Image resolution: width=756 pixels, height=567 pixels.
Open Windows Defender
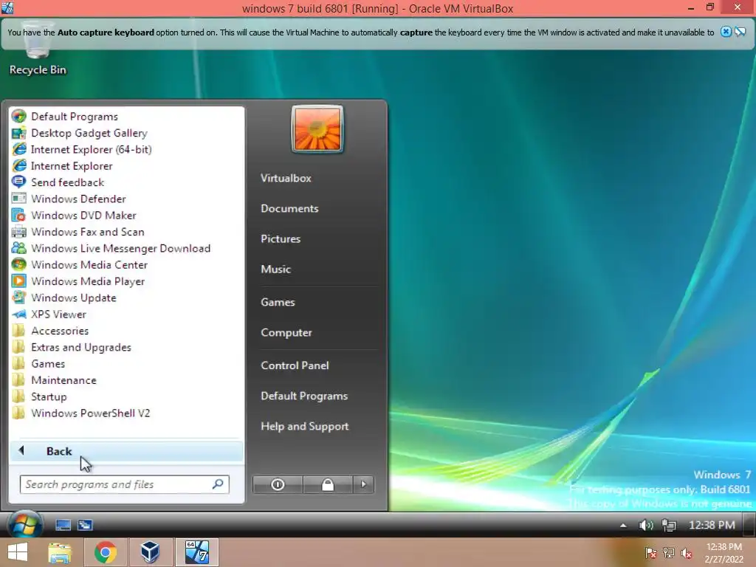click(x=78, y=199)
